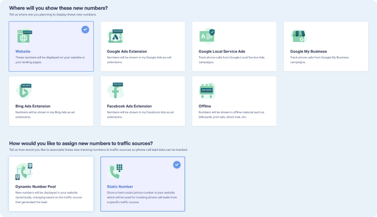Pick the Google My Business title
Viewport: 377px width, 217px height.
coord(308,51)
